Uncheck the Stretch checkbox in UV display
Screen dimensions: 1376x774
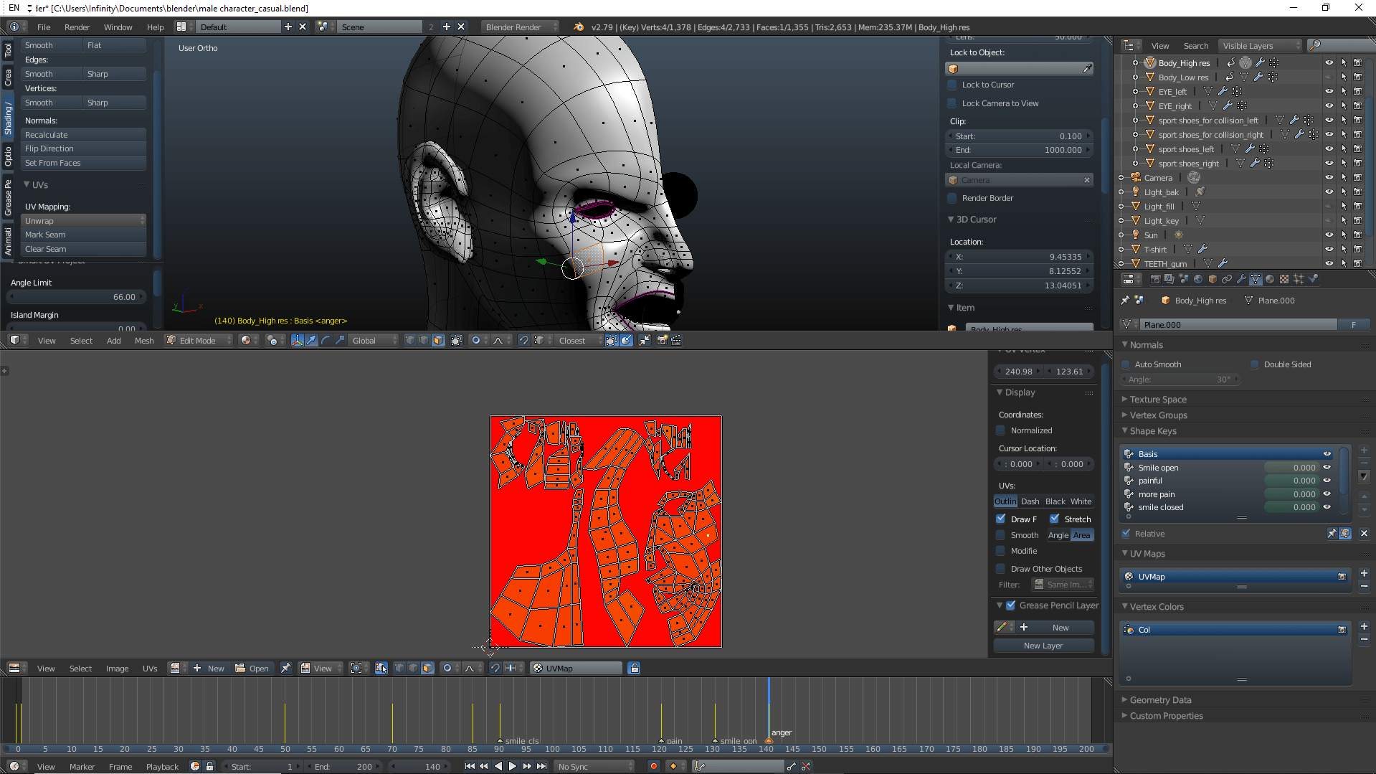[1054, 519]
